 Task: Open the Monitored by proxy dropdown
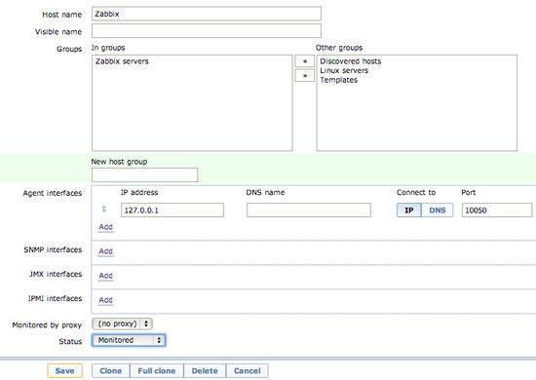122,323
